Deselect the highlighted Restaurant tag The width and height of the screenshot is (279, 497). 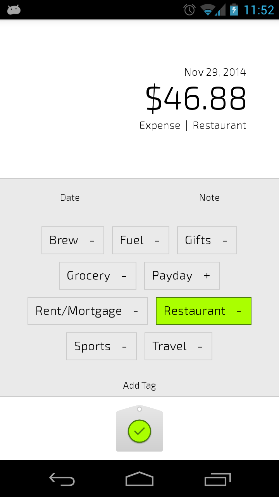pyautogui.click(x=203, y=311)
